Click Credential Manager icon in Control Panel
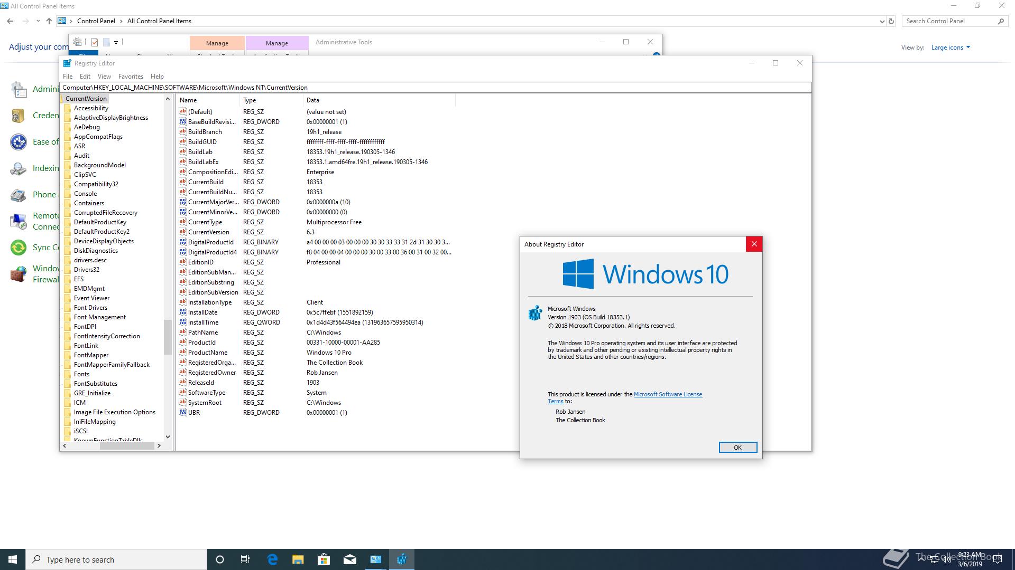Screen dimensions: 1015x570 (x=19, y=116)
